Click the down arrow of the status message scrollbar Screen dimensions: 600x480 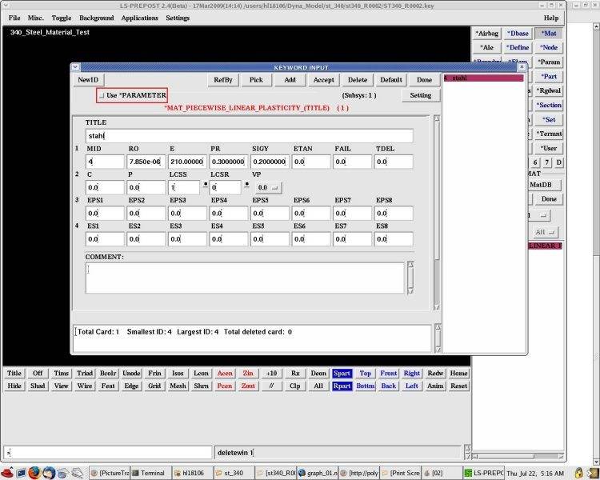click(438, 350)
